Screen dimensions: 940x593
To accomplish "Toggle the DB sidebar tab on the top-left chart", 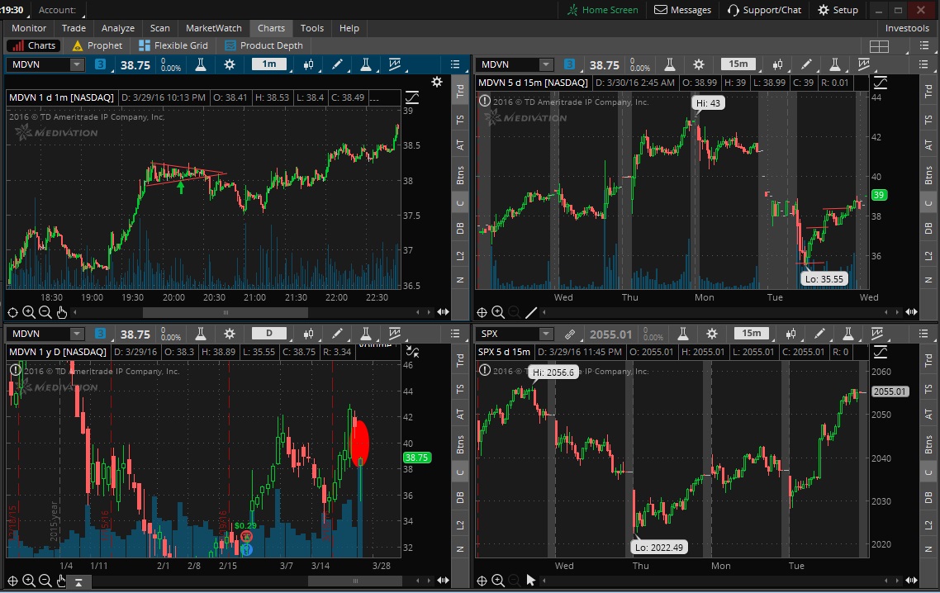I will [460, 228].
